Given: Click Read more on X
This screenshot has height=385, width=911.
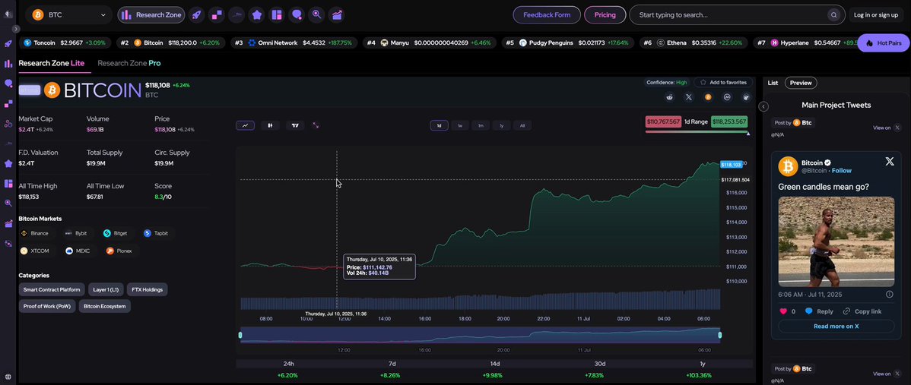Looking at the screenshot, I should 836,326.
